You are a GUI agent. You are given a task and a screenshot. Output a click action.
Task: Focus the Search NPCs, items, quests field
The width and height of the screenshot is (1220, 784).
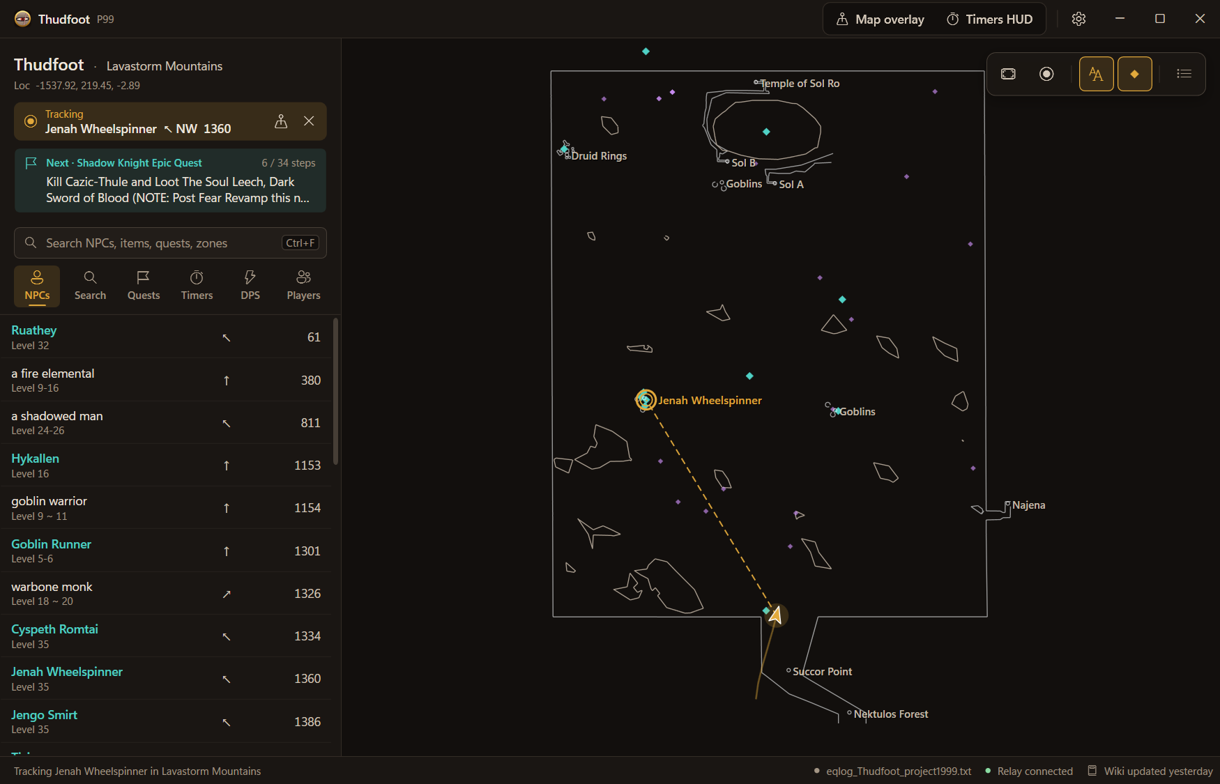(x=170, y=243)
